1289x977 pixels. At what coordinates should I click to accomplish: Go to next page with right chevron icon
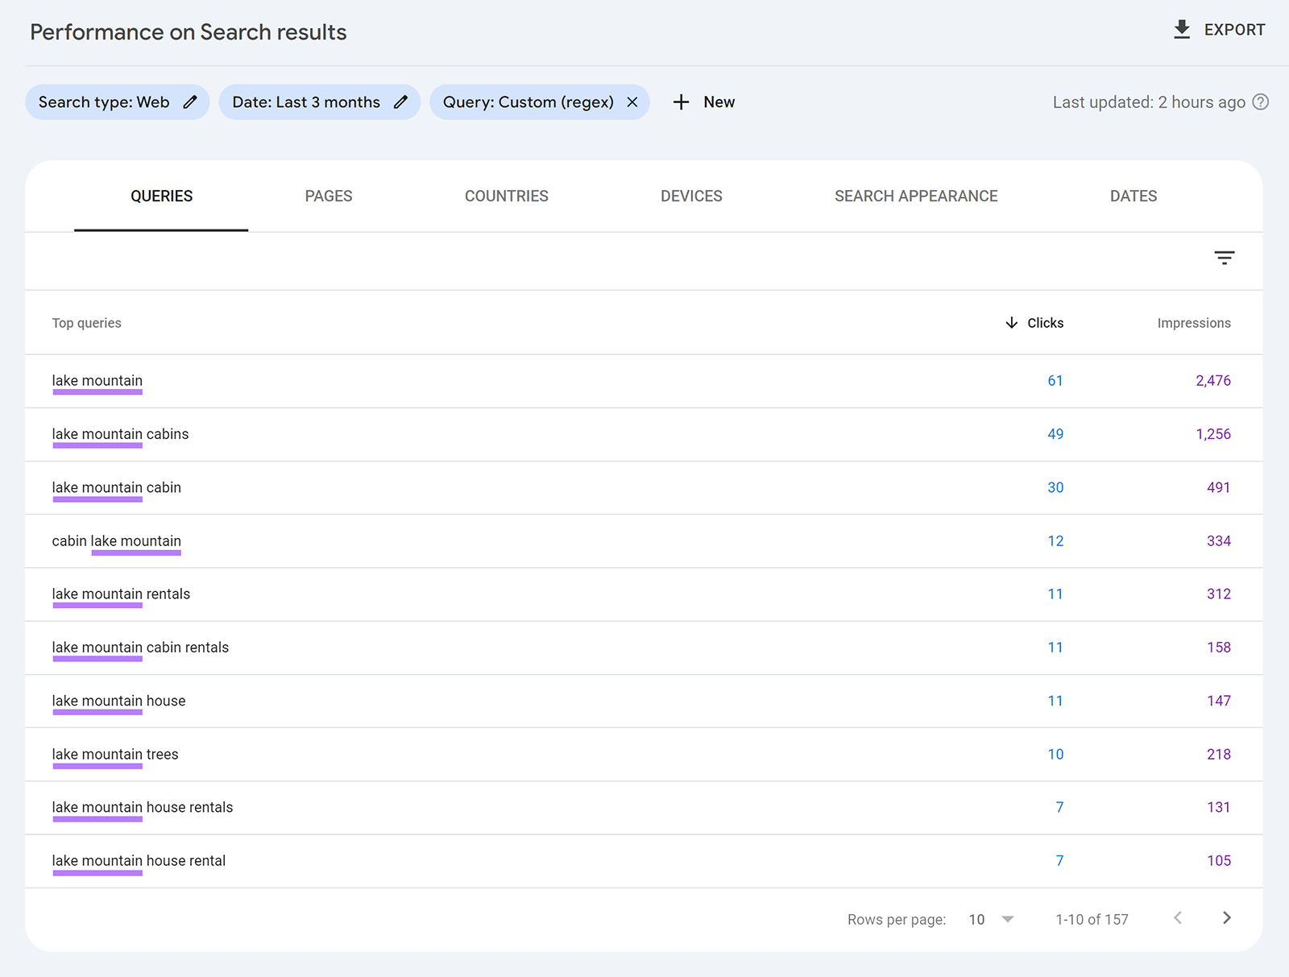(x=1226, y=917)
